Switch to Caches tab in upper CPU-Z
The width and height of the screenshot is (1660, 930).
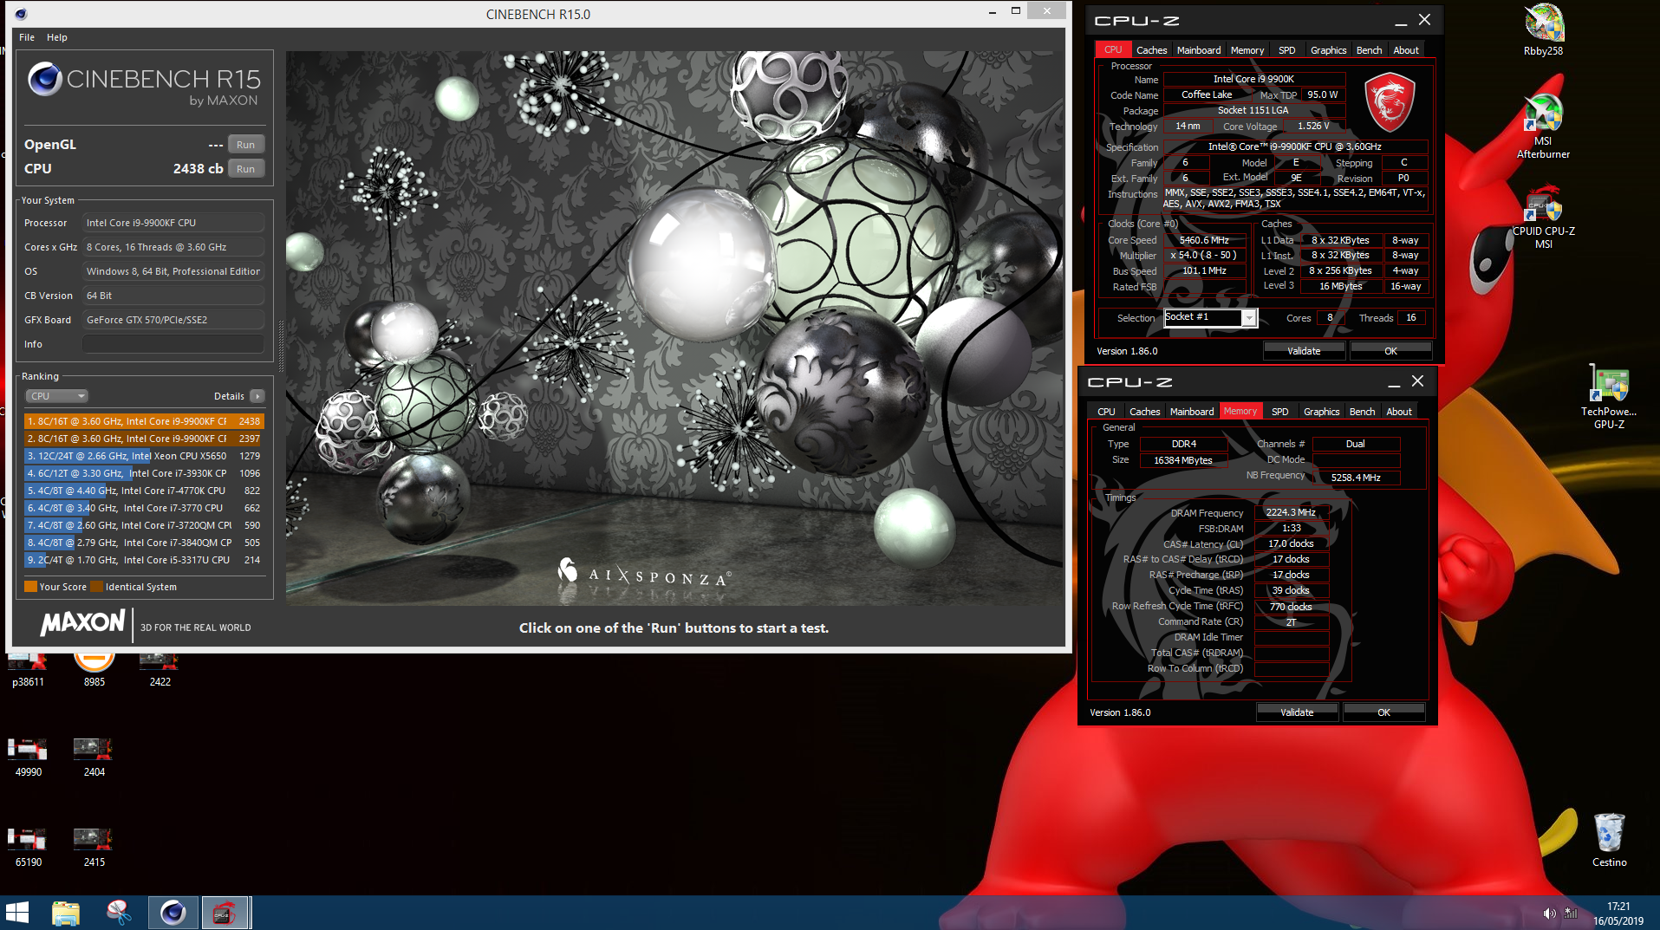[1151, 50]
